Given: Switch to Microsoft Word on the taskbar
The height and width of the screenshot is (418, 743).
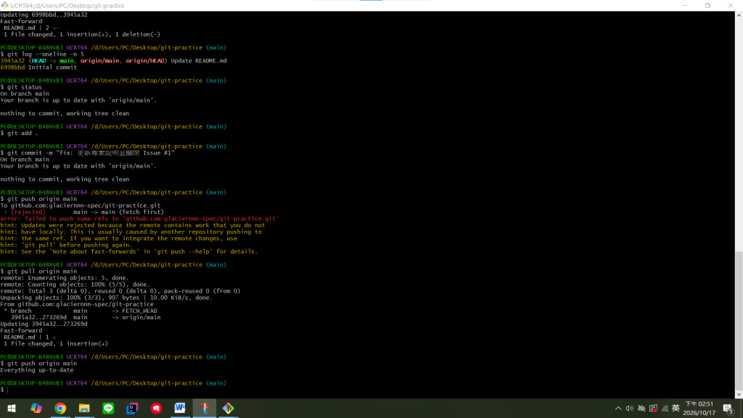Looking at the screenshot, I should point(180,408).
